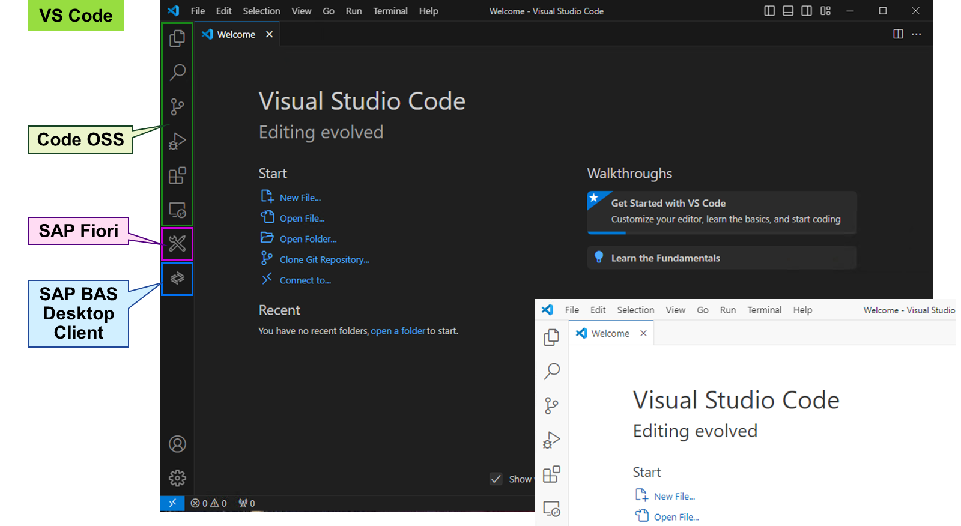The image size is (961, 526).
Task: Open Search in light theme window
Action: [551, 371]
